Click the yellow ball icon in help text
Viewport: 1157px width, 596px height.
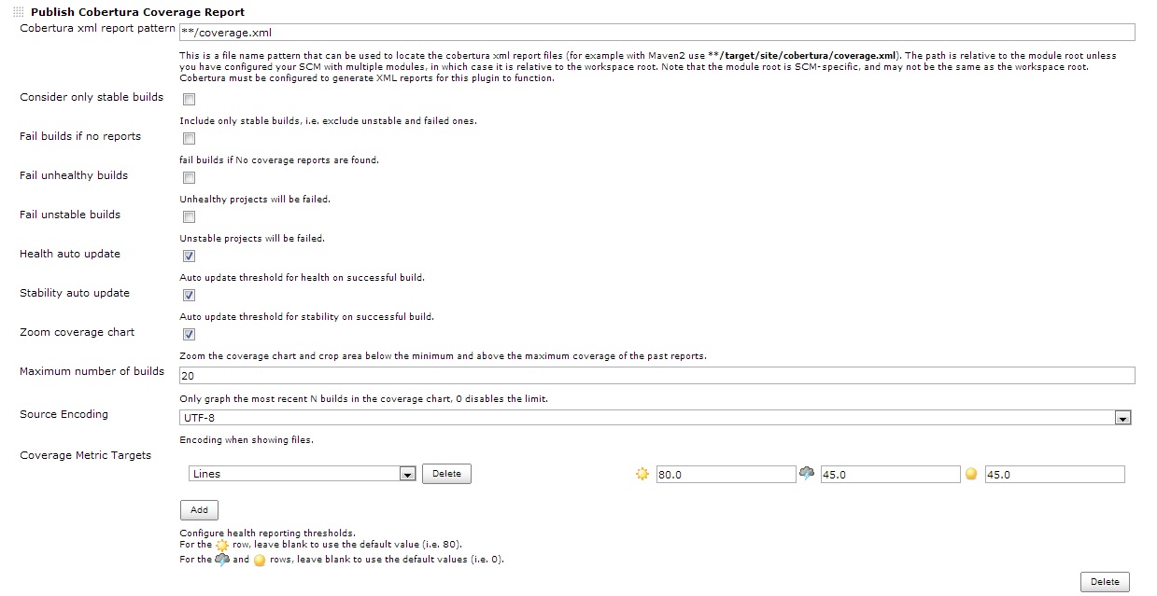click(260, 561)
